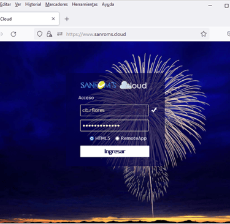Show site security padlock info

49,34
